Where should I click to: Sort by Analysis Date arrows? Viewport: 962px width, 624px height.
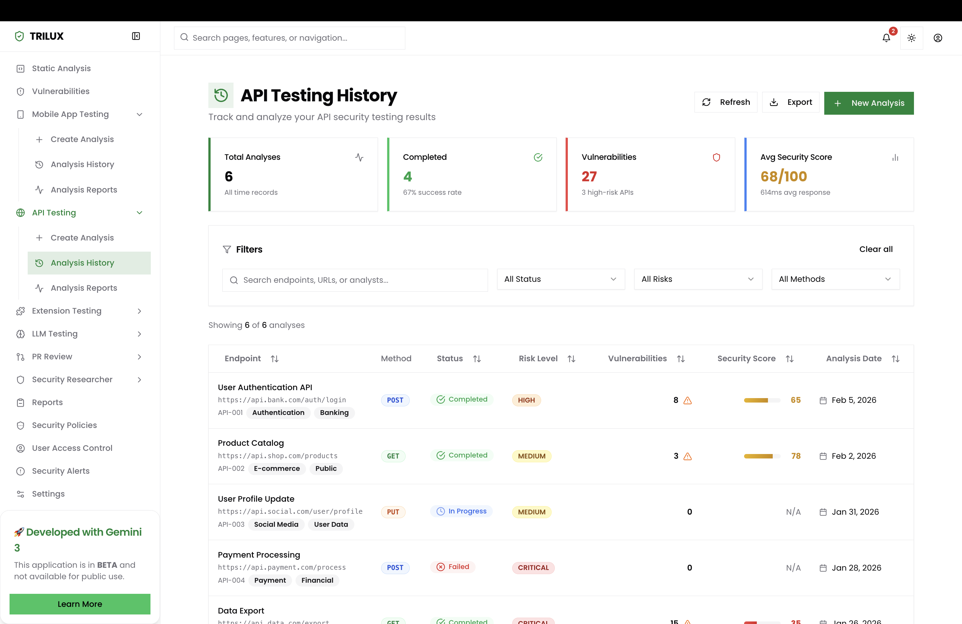[895, 359]
